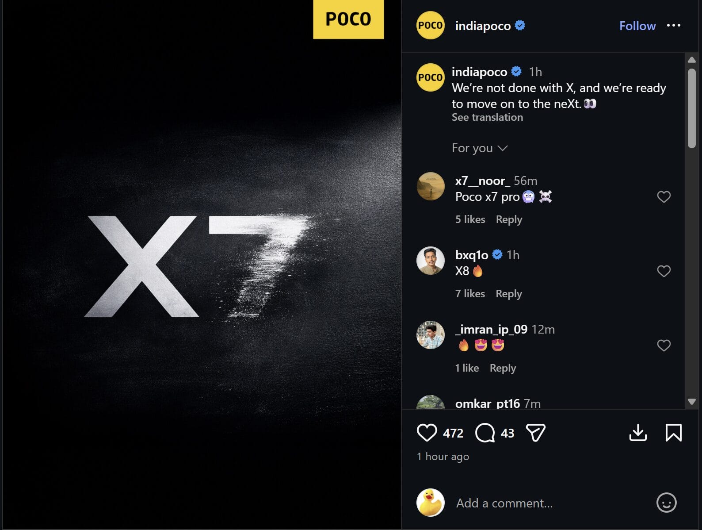Open the three-dot more options menu
The image size is (702, 530).
673,25
